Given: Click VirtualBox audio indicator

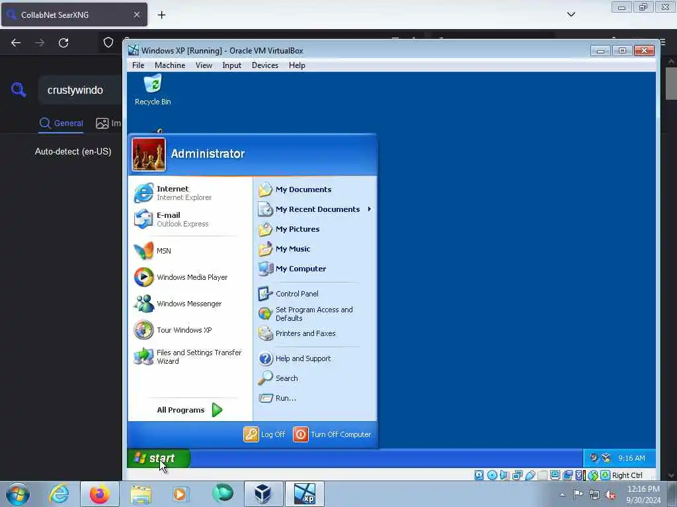Looking at the screenshot, I should (504, 475).
